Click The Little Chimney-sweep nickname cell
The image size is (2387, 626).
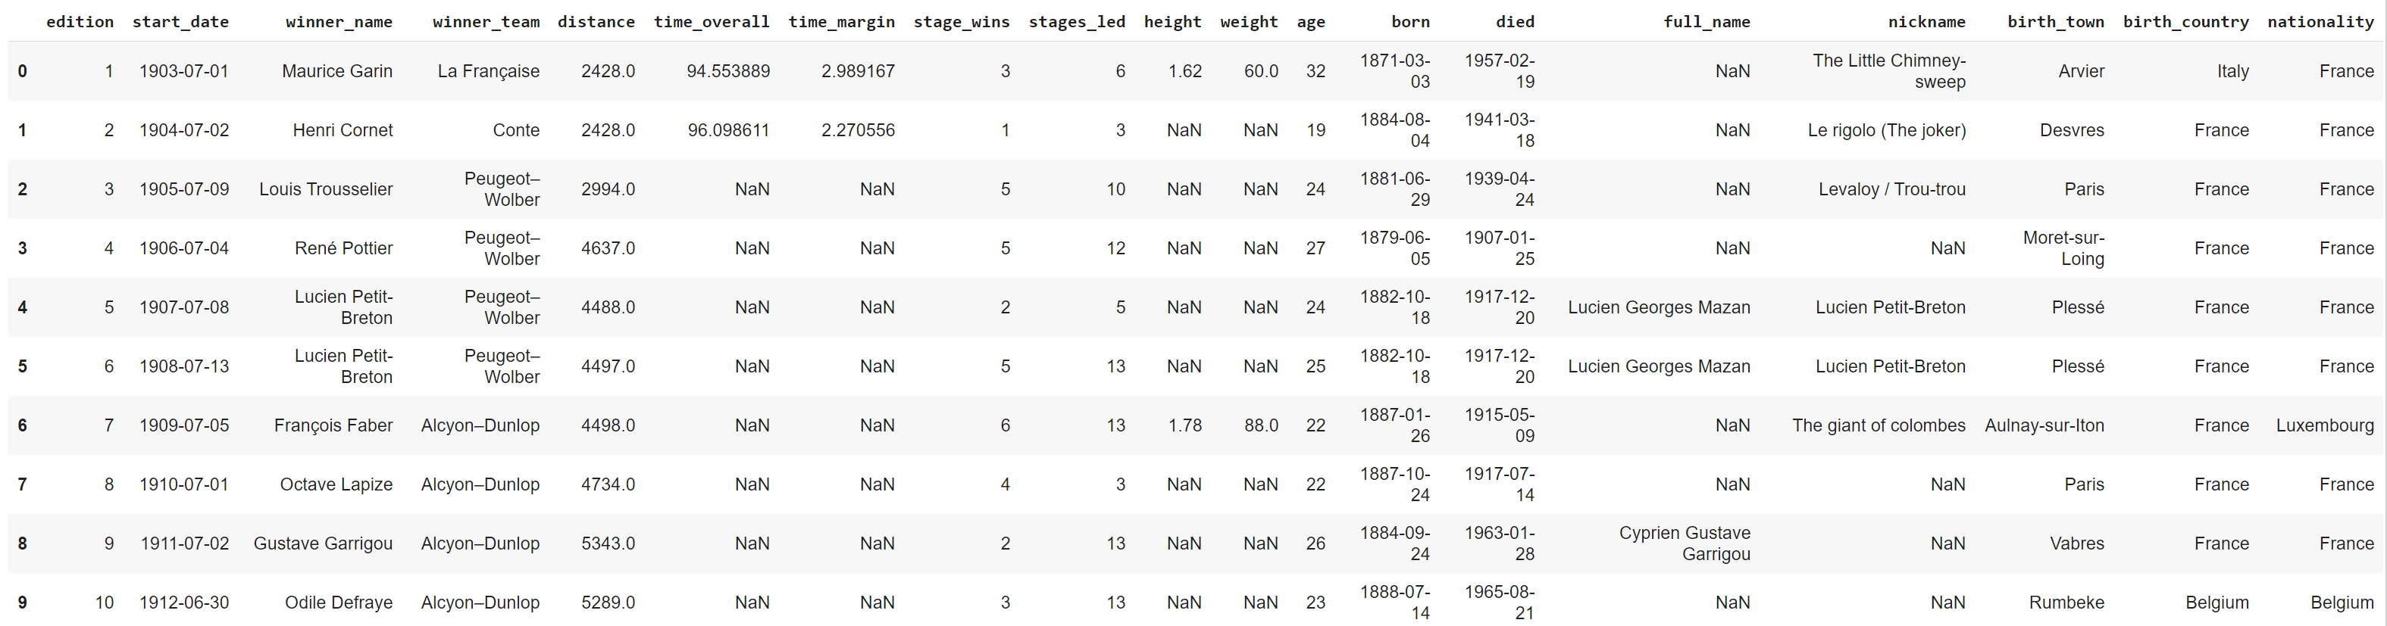click(1888, 71)
